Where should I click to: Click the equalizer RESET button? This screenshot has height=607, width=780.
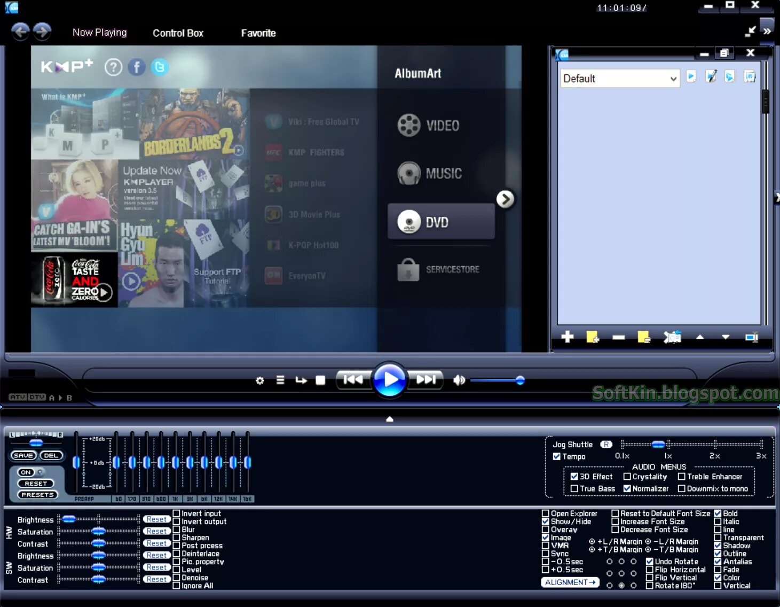36,484
